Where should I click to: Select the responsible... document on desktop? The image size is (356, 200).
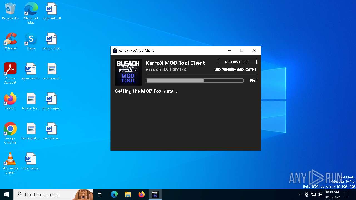coord(52,42)
